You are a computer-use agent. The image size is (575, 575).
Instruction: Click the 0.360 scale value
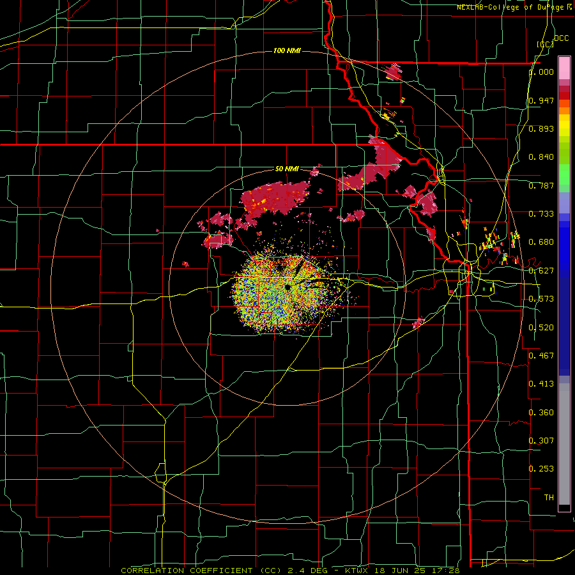pyautogui.click(x=541, y=413)
